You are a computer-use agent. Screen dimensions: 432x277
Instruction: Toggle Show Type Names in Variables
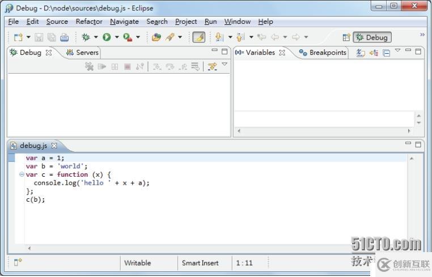point(361,53)
